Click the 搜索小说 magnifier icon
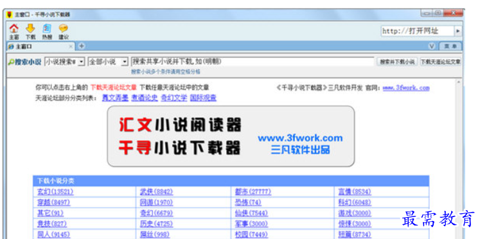The width and height of the screenshot is (480, 239). click(x=11, y=62)
